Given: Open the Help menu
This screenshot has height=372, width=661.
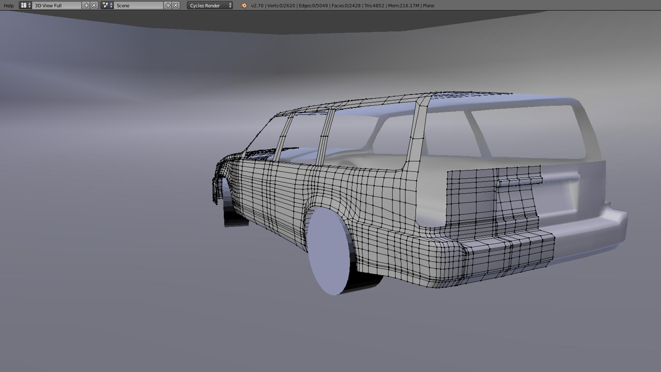Looking at the screenshot, I should 9,6.
